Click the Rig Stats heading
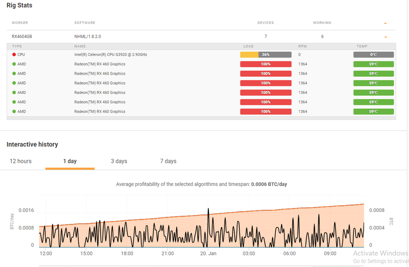The height and width of the screenshot is (267, 409). (19, 5)
